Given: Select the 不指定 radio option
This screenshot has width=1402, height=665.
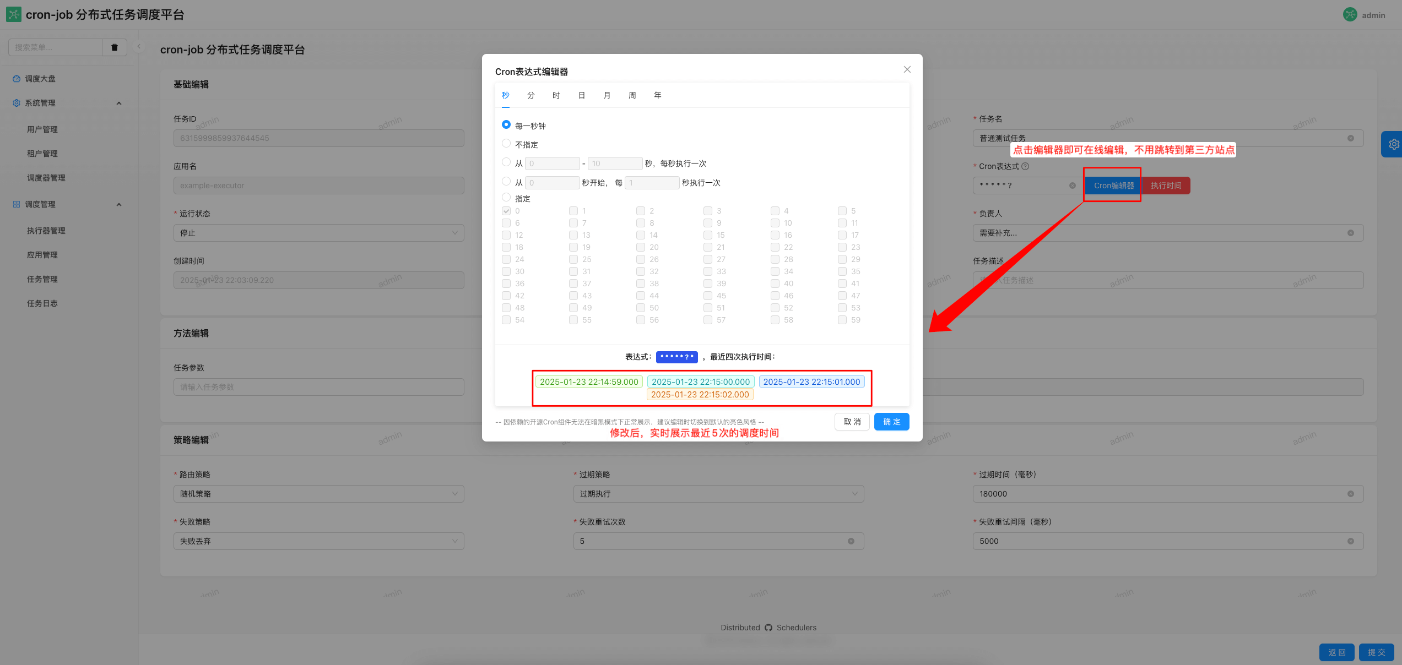Looking at the screenshot, I should [506, 144].
